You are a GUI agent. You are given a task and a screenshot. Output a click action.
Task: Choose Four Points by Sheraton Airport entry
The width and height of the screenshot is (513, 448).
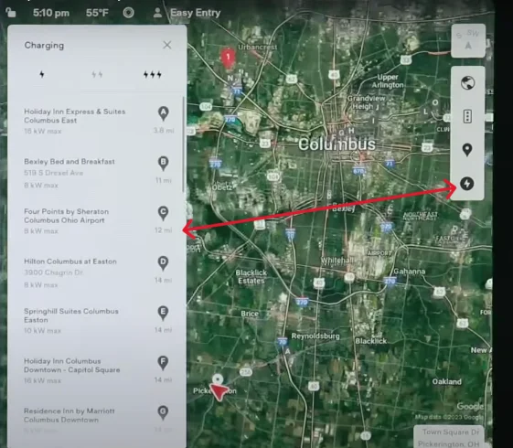point(98,220)
